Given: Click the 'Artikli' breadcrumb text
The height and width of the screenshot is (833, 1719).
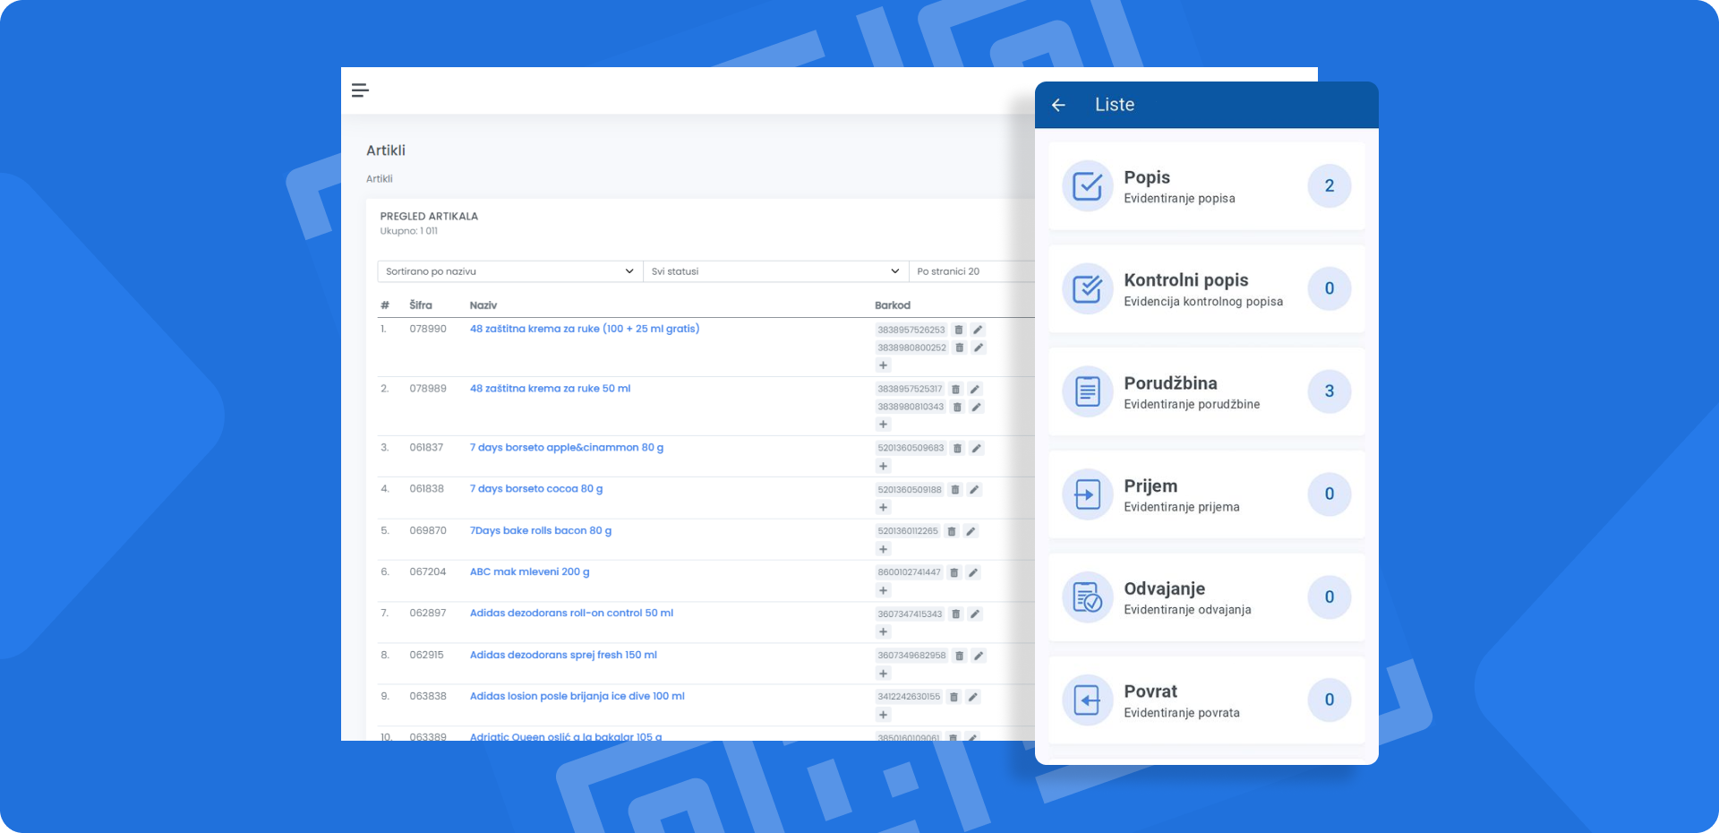Looking at the screenshot, I should [x=380, y=179].
